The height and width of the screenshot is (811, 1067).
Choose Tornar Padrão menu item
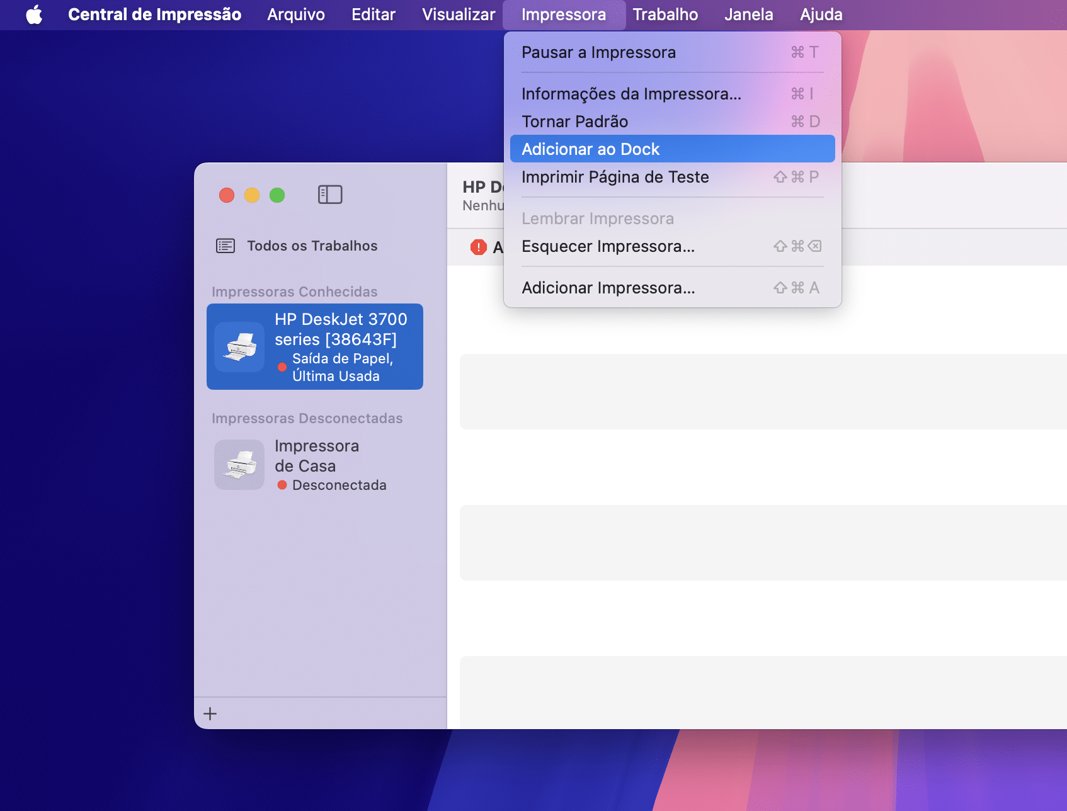click(672, 122)
